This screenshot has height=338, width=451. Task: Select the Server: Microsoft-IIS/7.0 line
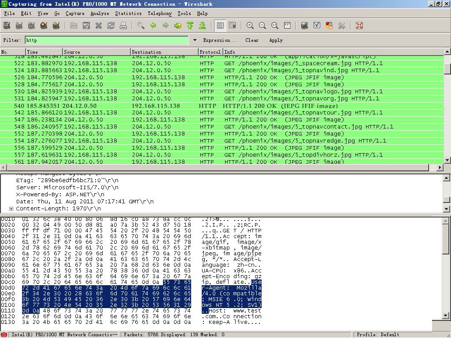click(67, 187)
